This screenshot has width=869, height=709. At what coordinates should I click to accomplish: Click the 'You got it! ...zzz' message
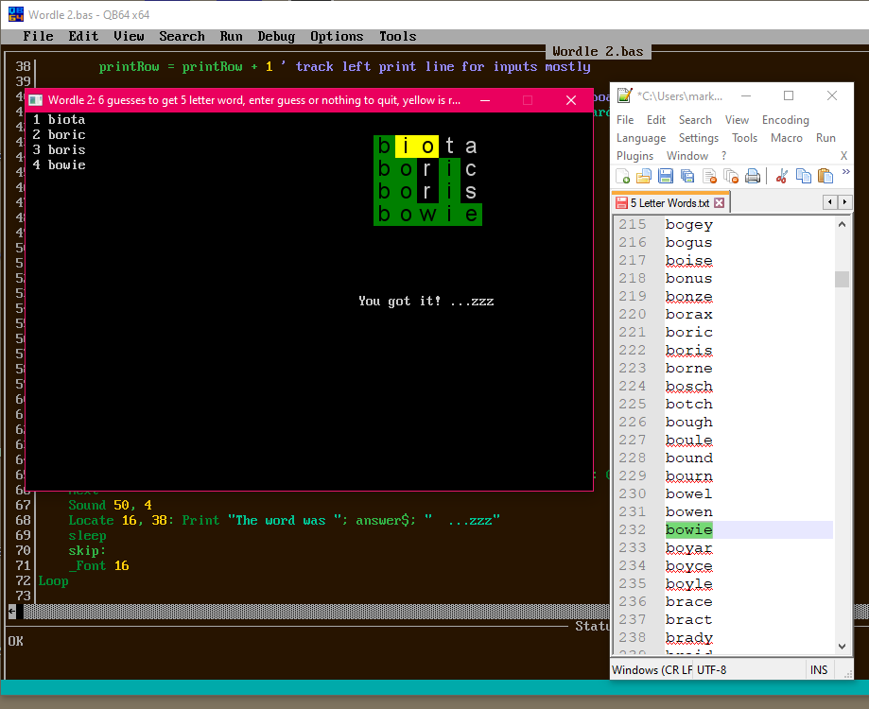pos(426,301)
